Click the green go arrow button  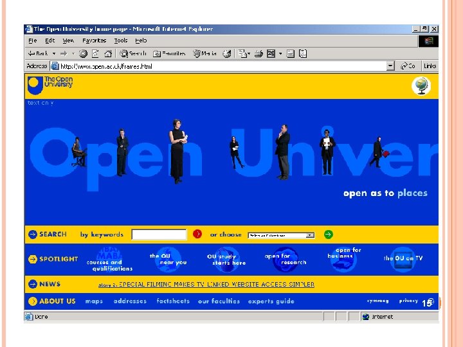(x=329, y=235)
